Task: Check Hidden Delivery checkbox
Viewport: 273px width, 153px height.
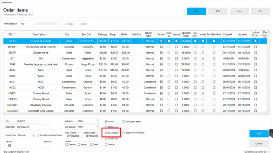Action: tap(67, 145)
